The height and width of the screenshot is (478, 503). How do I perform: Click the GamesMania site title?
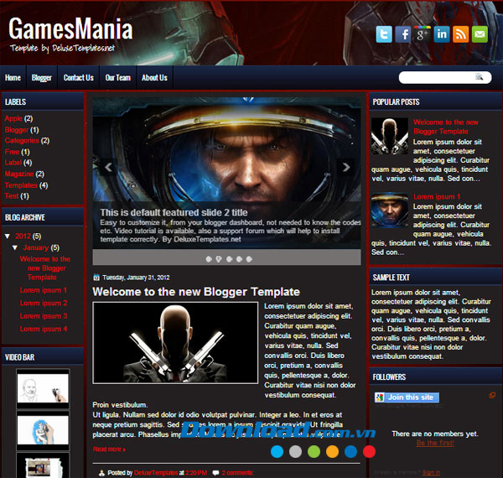pyautogui.click(x=70, y=29)
